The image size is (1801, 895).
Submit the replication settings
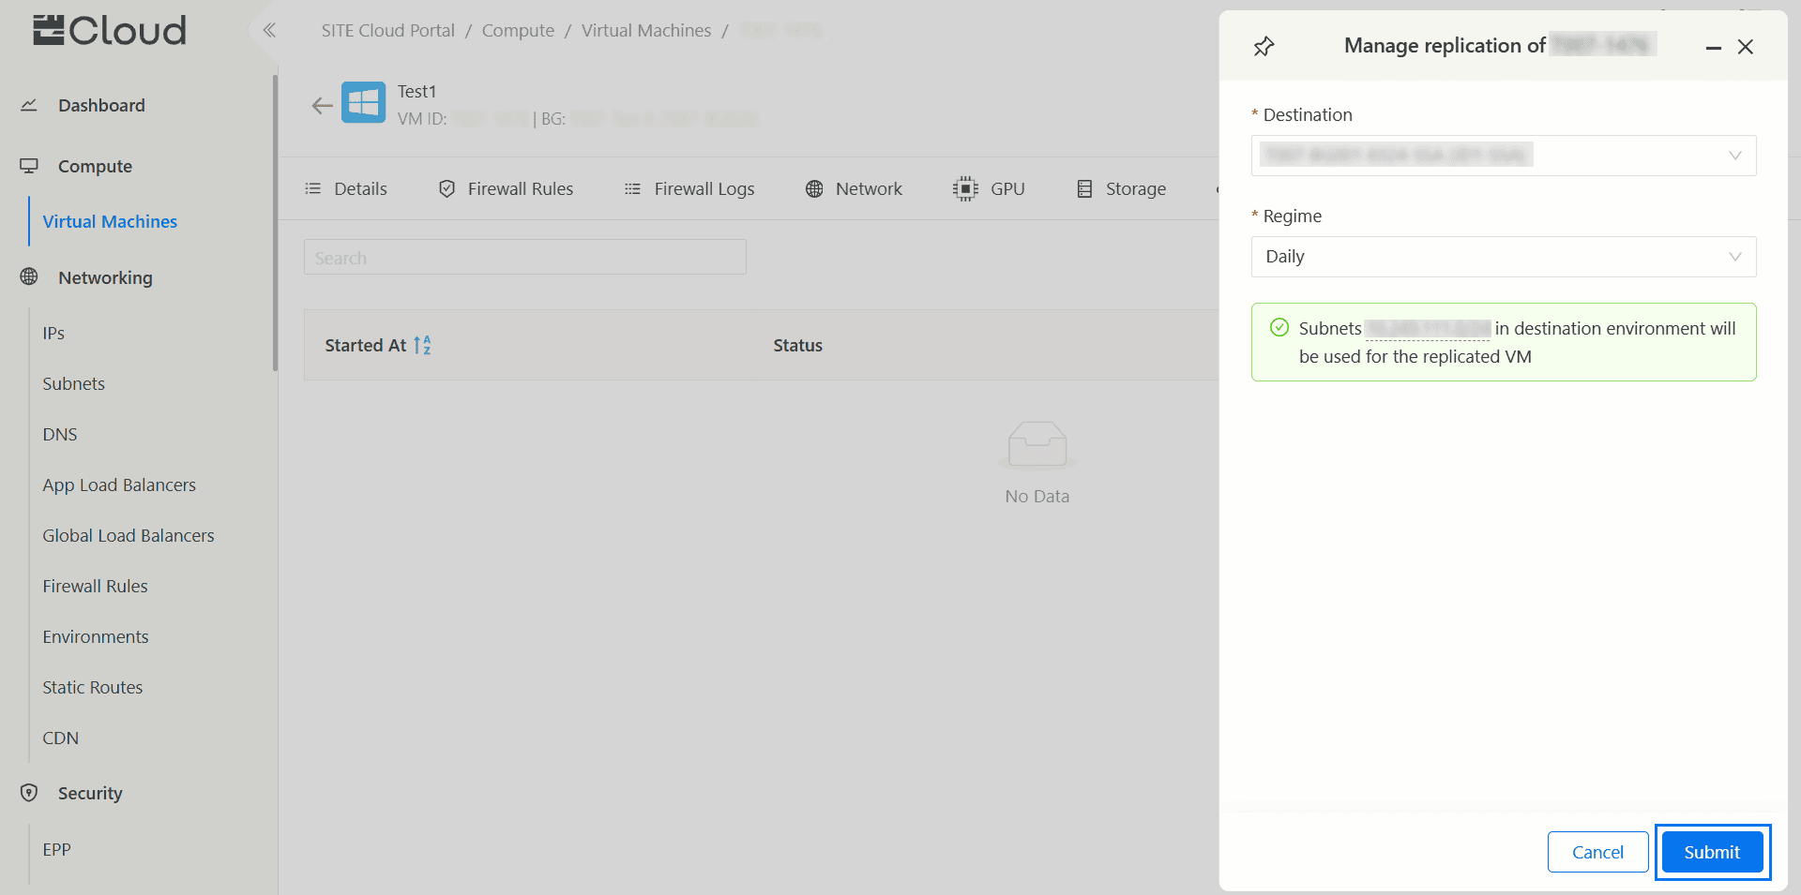click(x=1711, y=852)
